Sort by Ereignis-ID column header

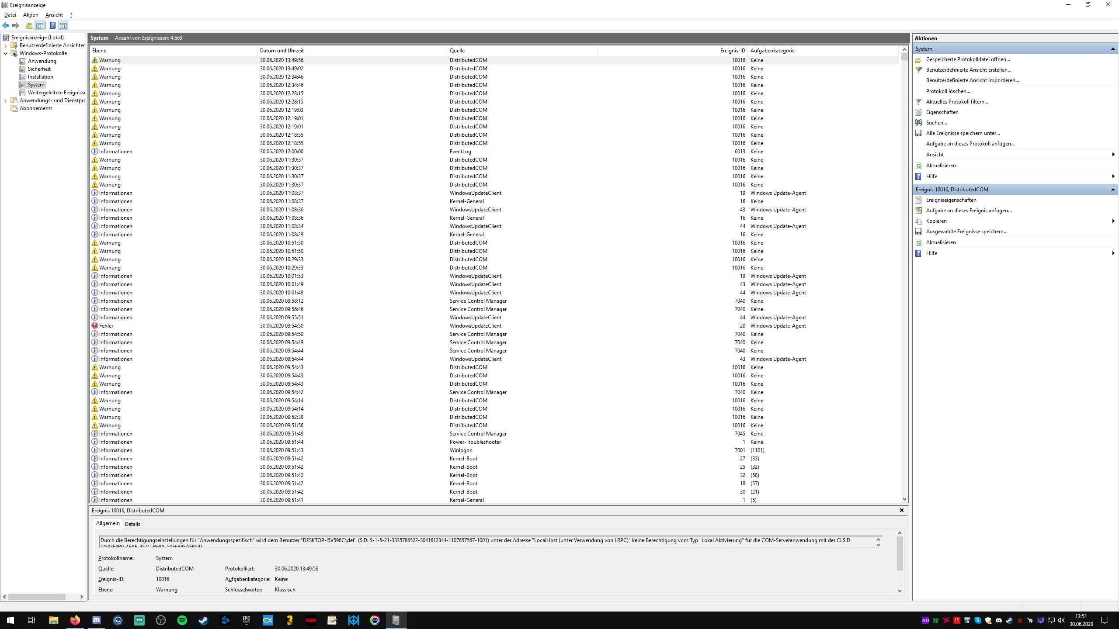click(x=732, y=51)
